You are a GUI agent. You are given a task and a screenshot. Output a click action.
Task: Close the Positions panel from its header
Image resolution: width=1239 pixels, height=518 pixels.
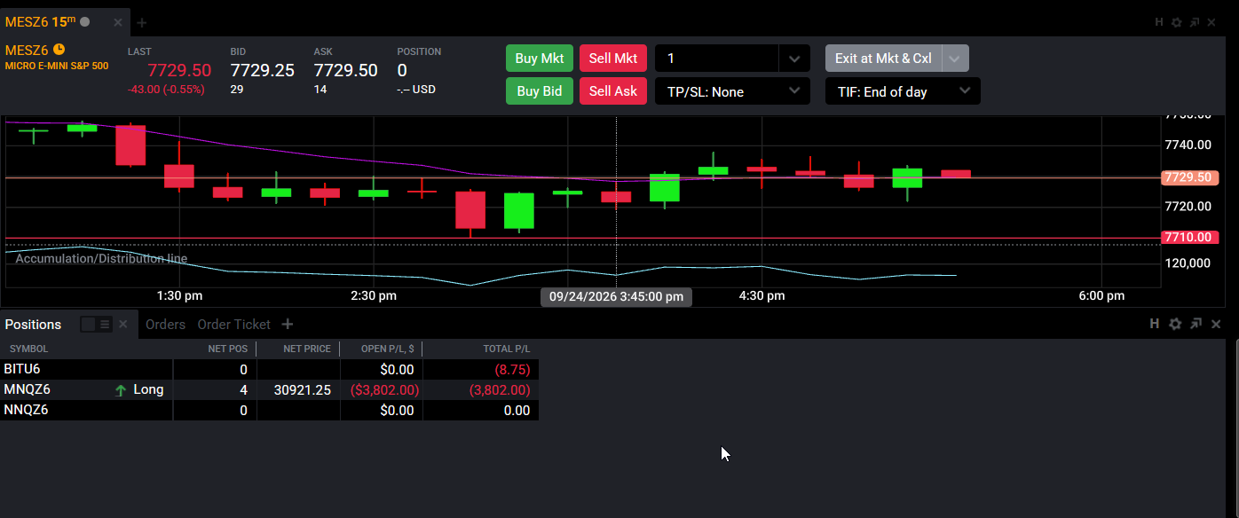(x=1216, y=324)
